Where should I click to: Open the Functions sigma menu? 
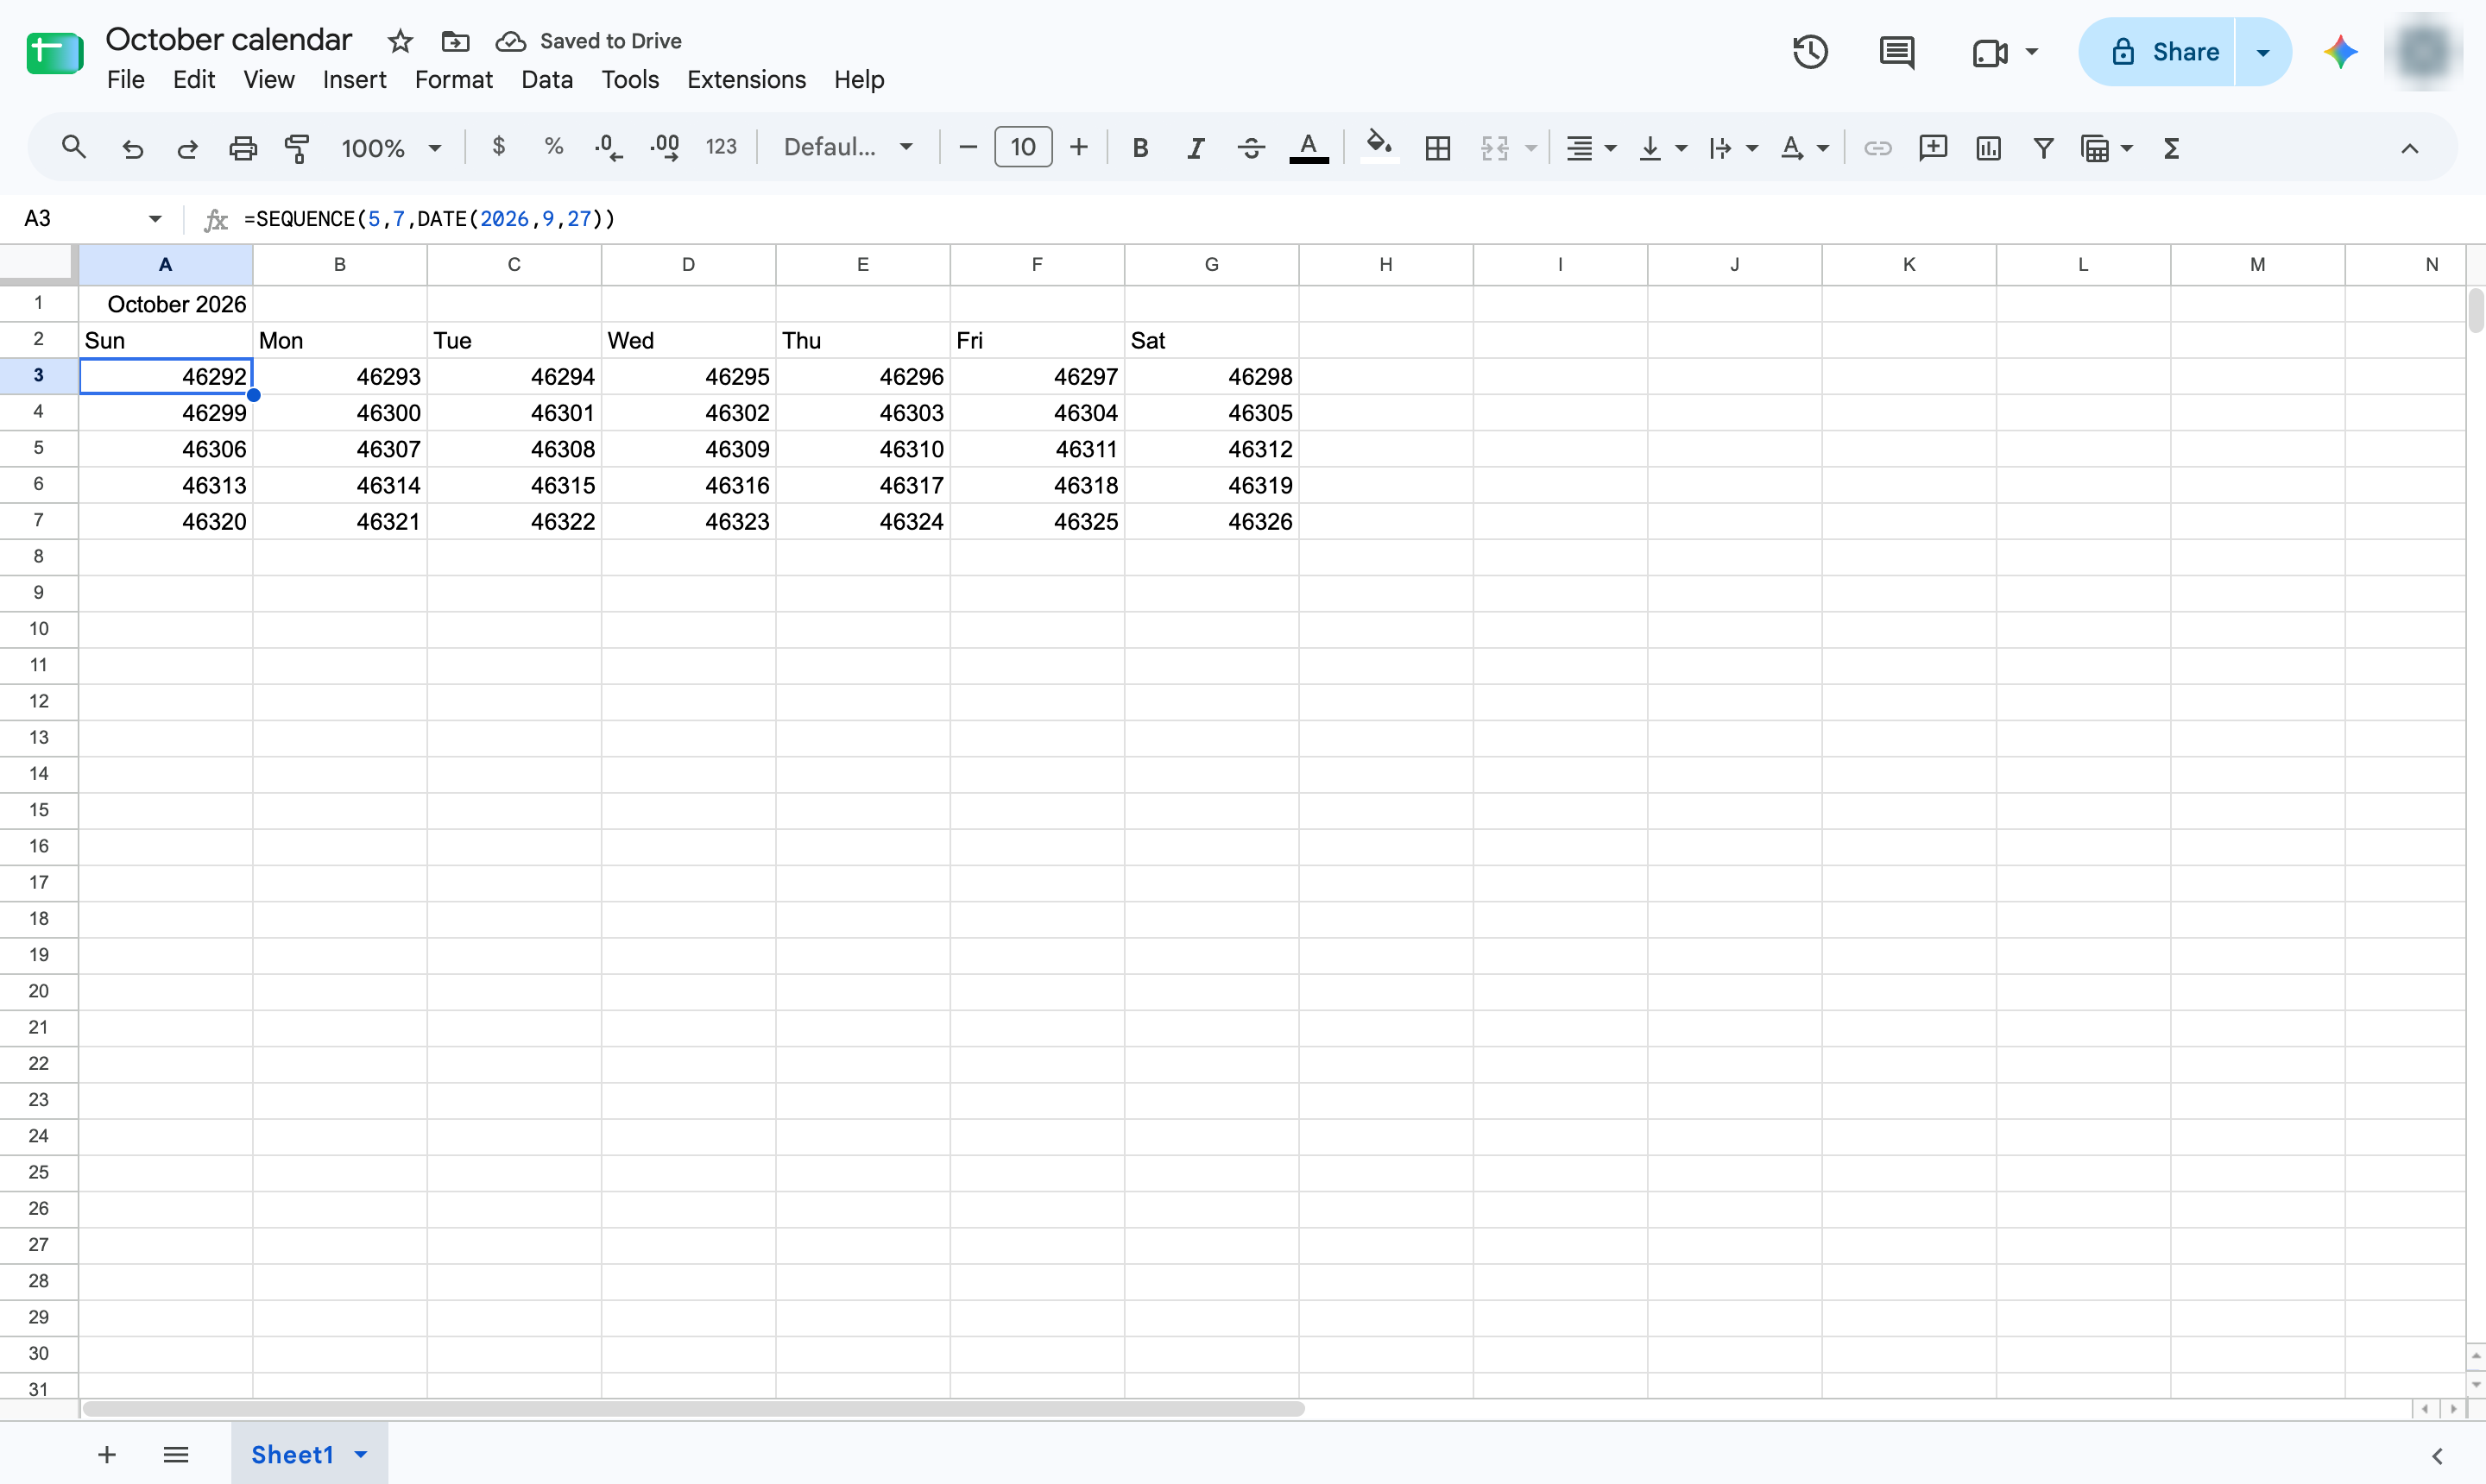[2171, 148]
